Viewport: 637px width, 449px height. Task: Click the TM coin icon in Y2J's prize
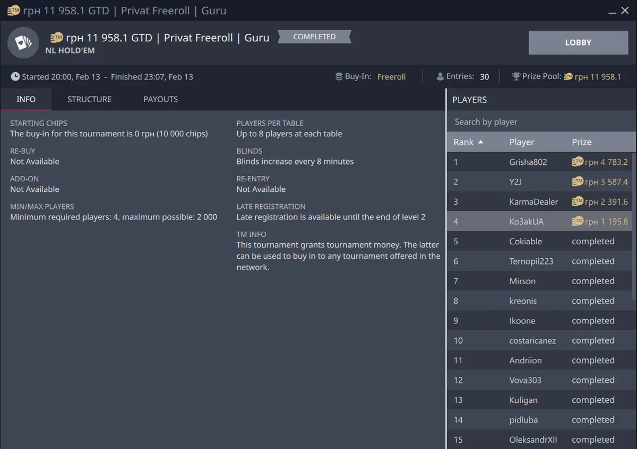coord(577,182)
